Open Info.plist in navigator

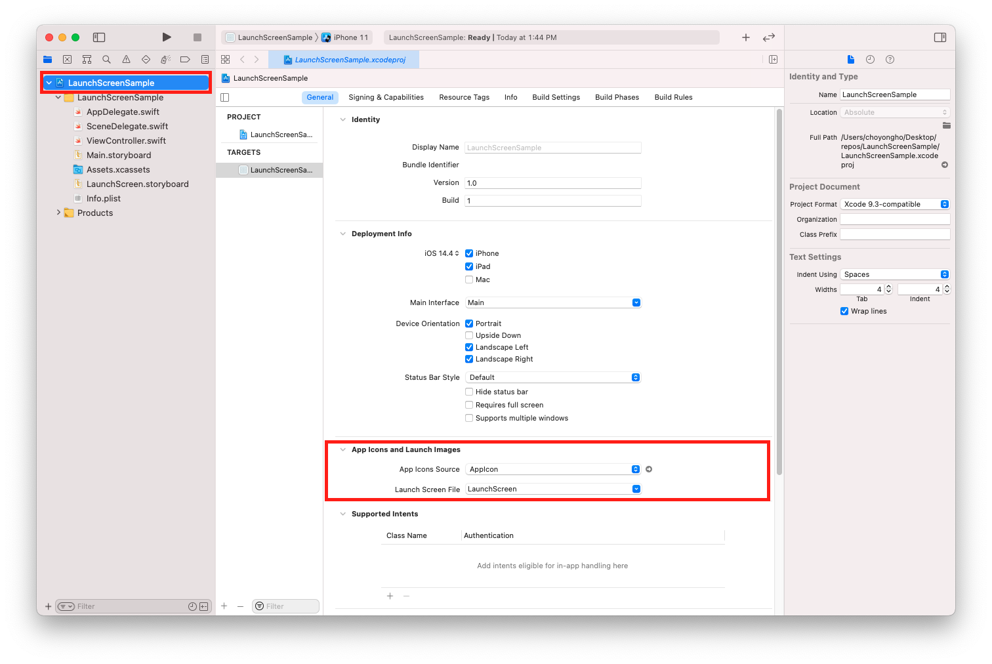point(103,198)
